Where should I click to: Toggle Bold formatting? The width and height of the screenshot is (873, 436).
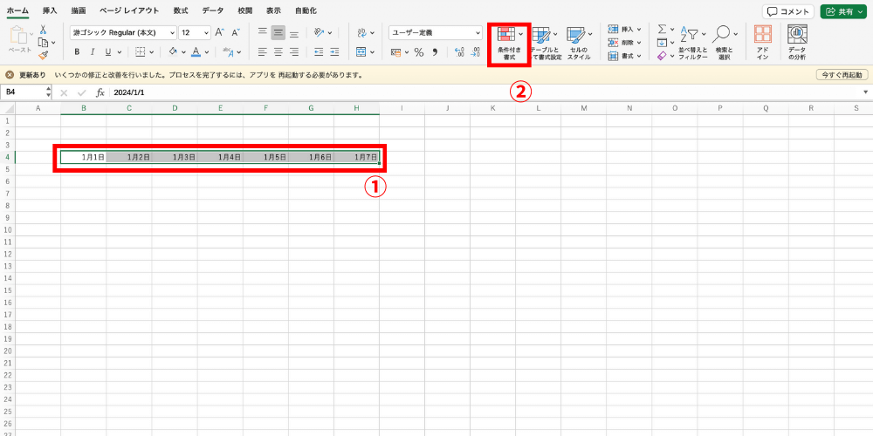pos(77,52)
